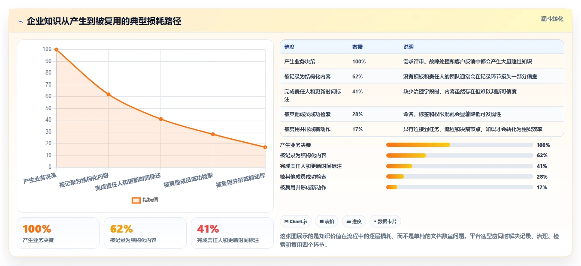Click the 被复用并形成新动作 17% progress bar

point(460,187)
